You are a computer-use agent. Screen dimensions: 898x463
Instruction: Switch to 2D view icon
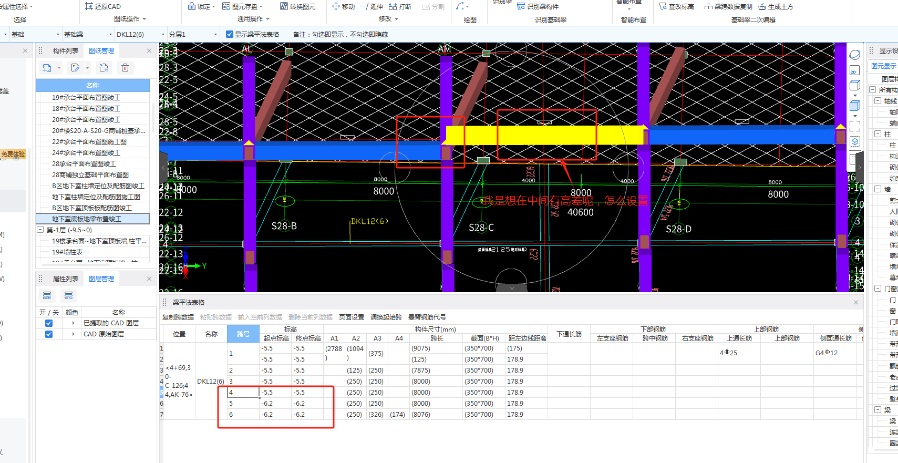tap(854, 70)
